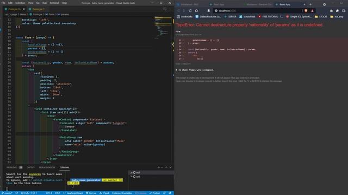Create a new terminal with plus icon

pos(158,167)
